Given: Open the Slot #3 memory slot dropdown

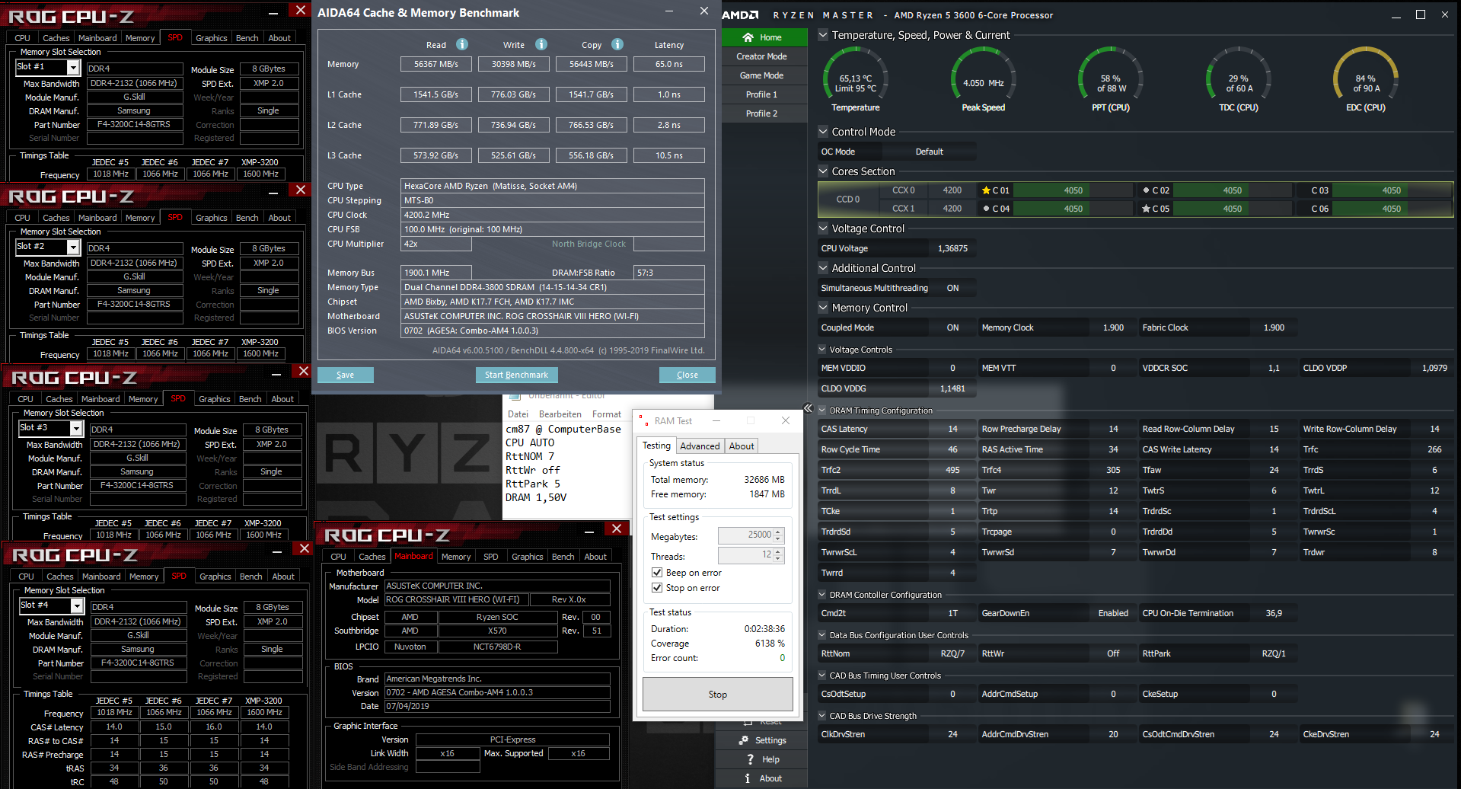Looking at the screenshot, I should click(x=76, y=429).
